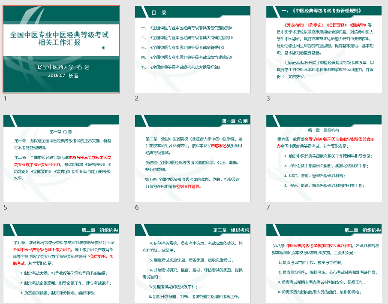The width and height of the screenshot is (388, 304).
Task: Click the slide number 7 label
Action: point(268,208)
